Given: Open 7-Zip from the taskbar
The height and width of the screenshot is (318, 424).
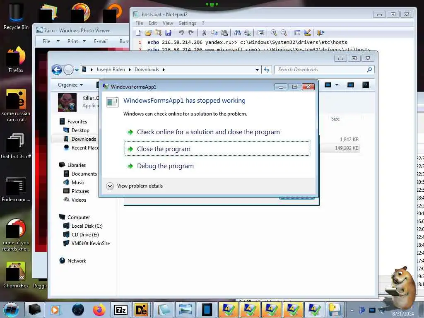Looking at the screenshot, I should 120,310.
